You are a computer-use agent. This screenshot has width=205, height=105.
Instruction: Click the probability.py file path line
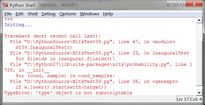[x=98, y=67]
